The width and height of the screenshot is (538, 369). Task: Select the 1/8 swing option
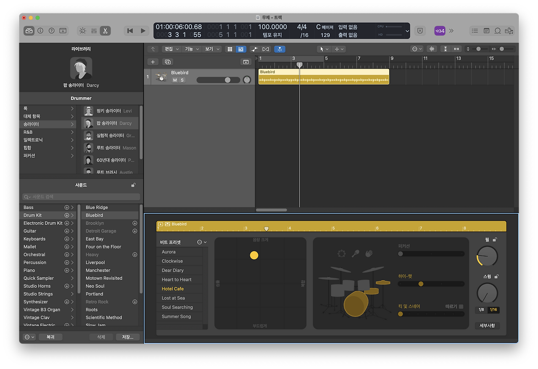point(481,310)
